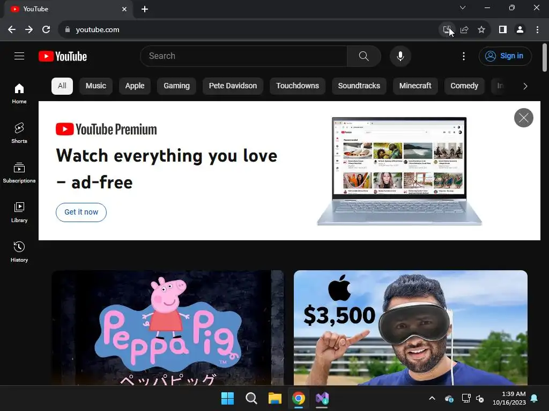This screenshot has width=549, height=411.
Task: Select the Pete Davidson chip
Action: pos(233,86)
